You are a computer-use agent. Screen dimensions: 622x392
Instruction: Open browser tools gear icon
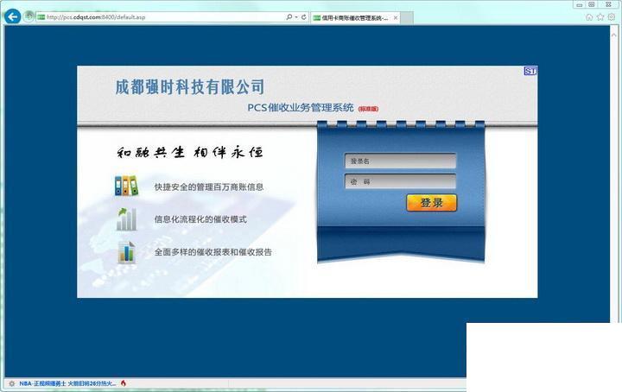[612, 17]
